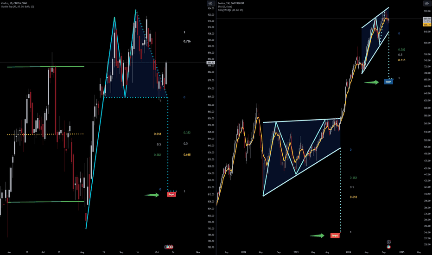
Task: Click the Nov label on the daily time axis
Action: click(x=198, y=252)
